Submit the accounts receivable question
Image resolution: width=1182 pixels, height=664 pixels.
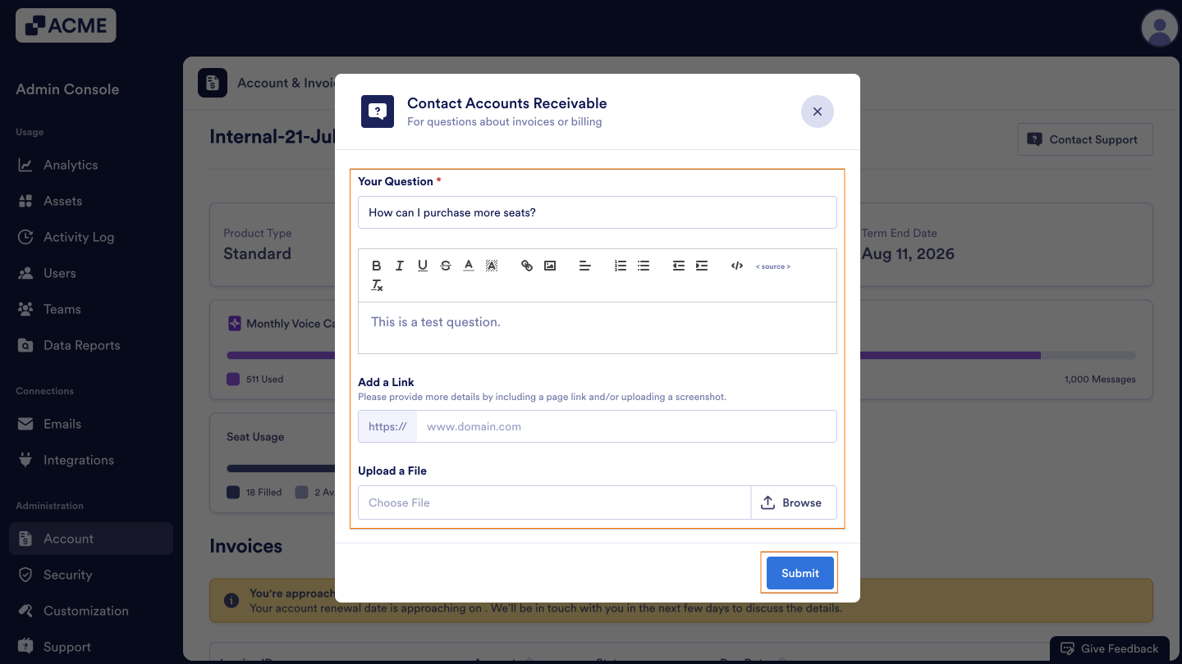pyautogui.click(x=799, y=573)
